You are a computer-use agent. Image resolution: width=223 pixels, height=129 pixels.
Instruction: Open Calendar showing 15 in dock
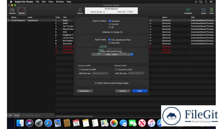pyautogui.click(x=76, y=123)
